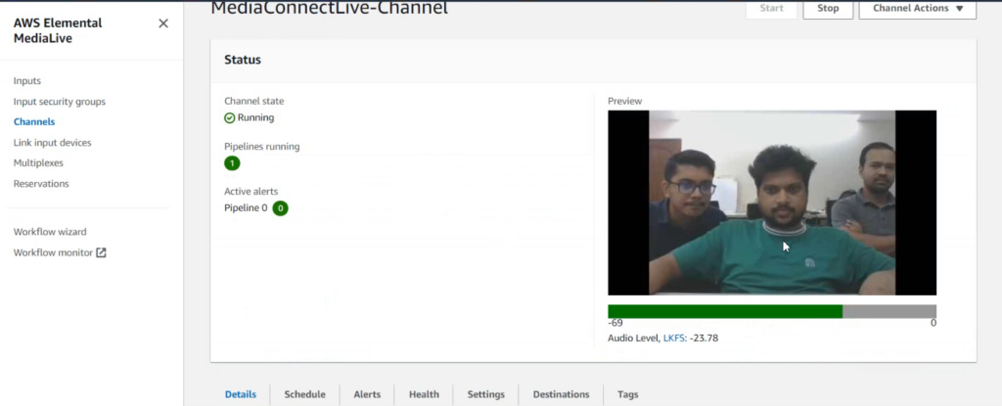Viewport: 1002px width, 406px height.
Task: Open Multiplexes in sidebar
Action: click(38, 163)
